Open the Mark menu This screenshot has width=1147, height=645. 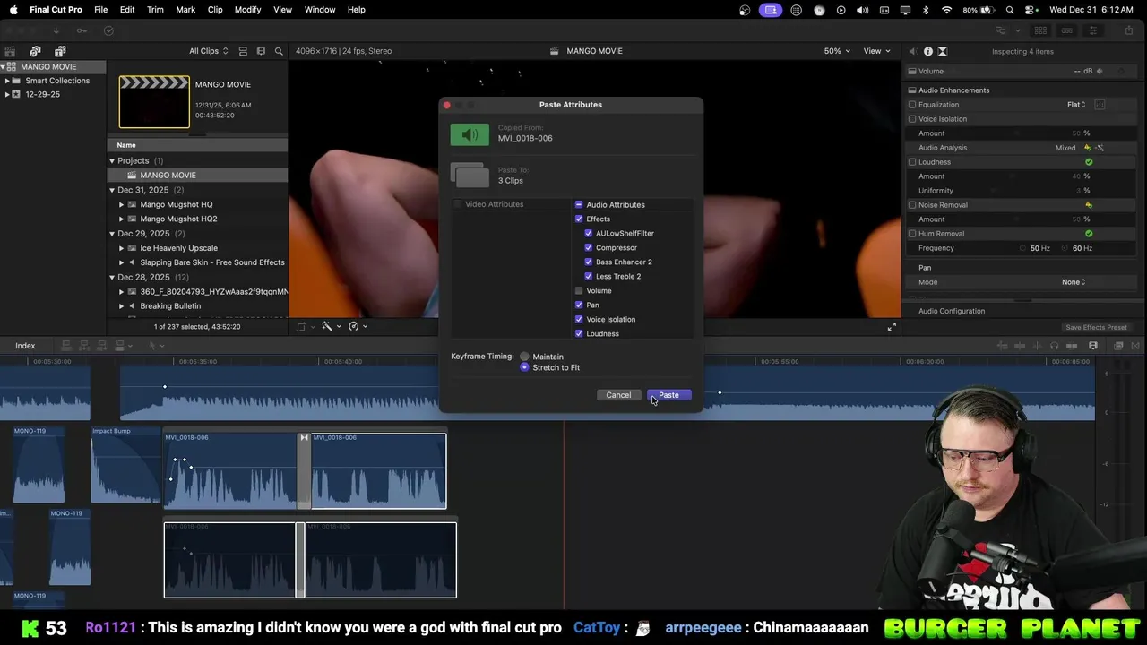pos(185,10)
